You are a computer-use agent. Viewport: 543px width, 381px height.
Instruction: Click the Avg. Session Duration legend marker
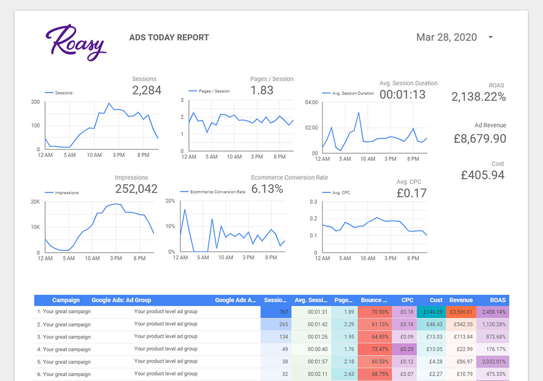pos(326,93)
